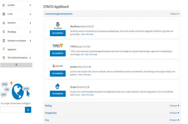Click the Je pakket box icon
The height and width of the screenshot is (124, 188).
click(x=4, y=5)
